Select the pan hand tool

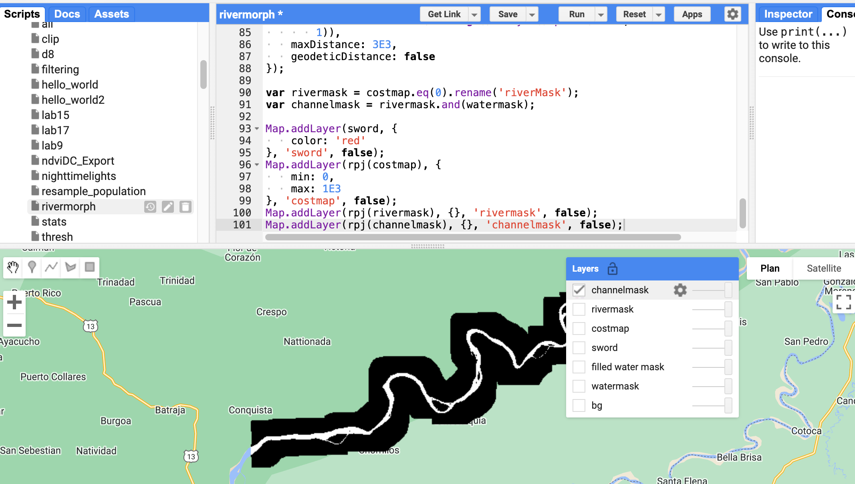point(13,267)
